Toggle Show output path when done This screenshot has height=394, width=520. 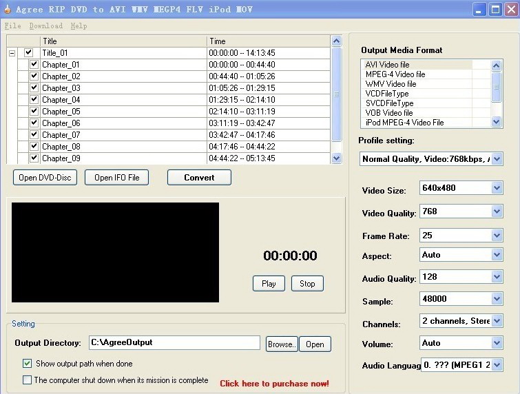point(28,363)
